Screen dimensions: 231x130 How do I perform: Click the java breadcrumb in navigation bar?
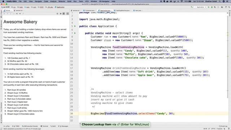coord(27,7)
